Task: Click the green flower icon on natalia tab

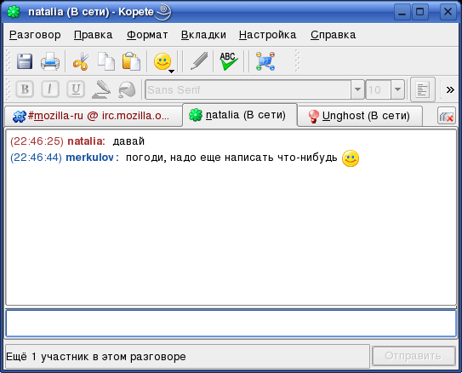Action: coord(196,115)
